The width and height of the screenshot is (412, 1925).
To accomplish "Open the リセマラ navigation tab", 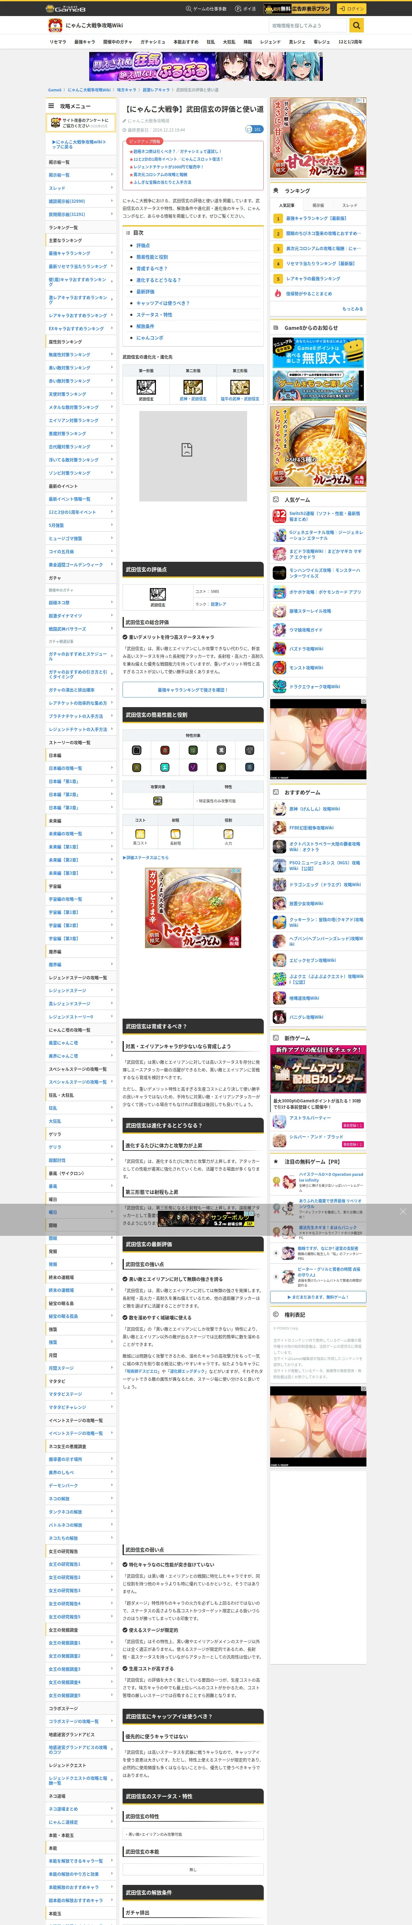I will 57,42.
